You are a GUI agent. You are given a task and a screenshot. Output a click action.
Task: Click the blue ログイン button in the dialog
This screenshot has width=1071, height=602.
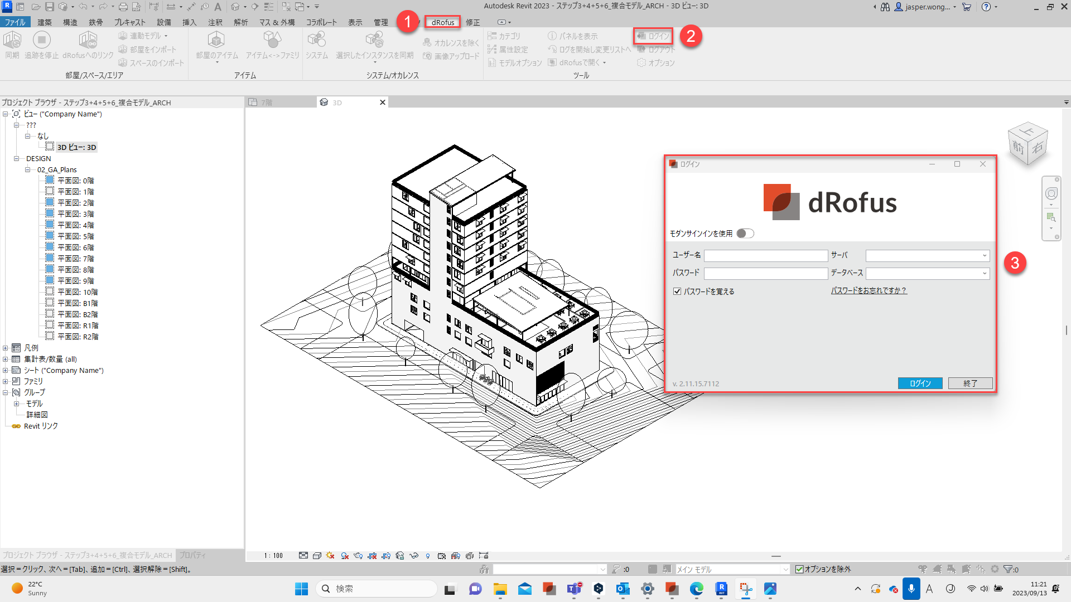coord(920,383)
